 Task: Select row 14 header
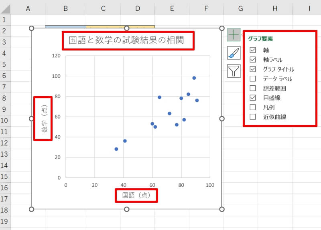5,165
